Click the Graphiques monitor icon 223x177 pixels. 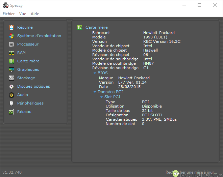click(x=11, y=69)
